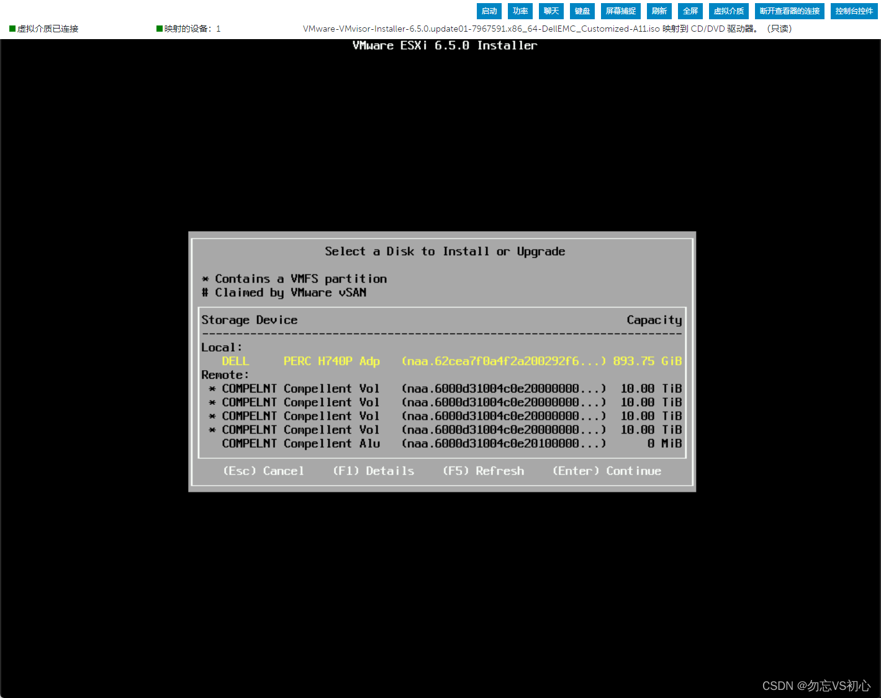881x698 pixels.
Task: Click the Storage Device column header
Action: point(250,320)
